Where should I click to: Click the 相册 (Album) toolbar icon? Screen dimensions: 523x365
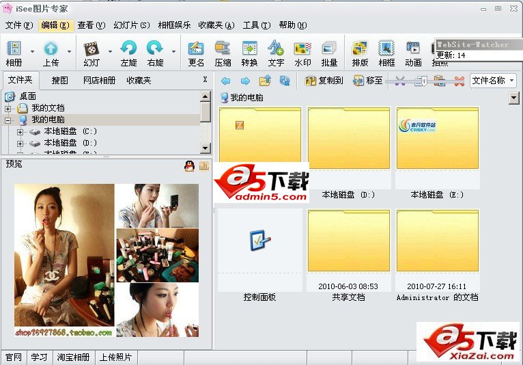coord(14,51)
